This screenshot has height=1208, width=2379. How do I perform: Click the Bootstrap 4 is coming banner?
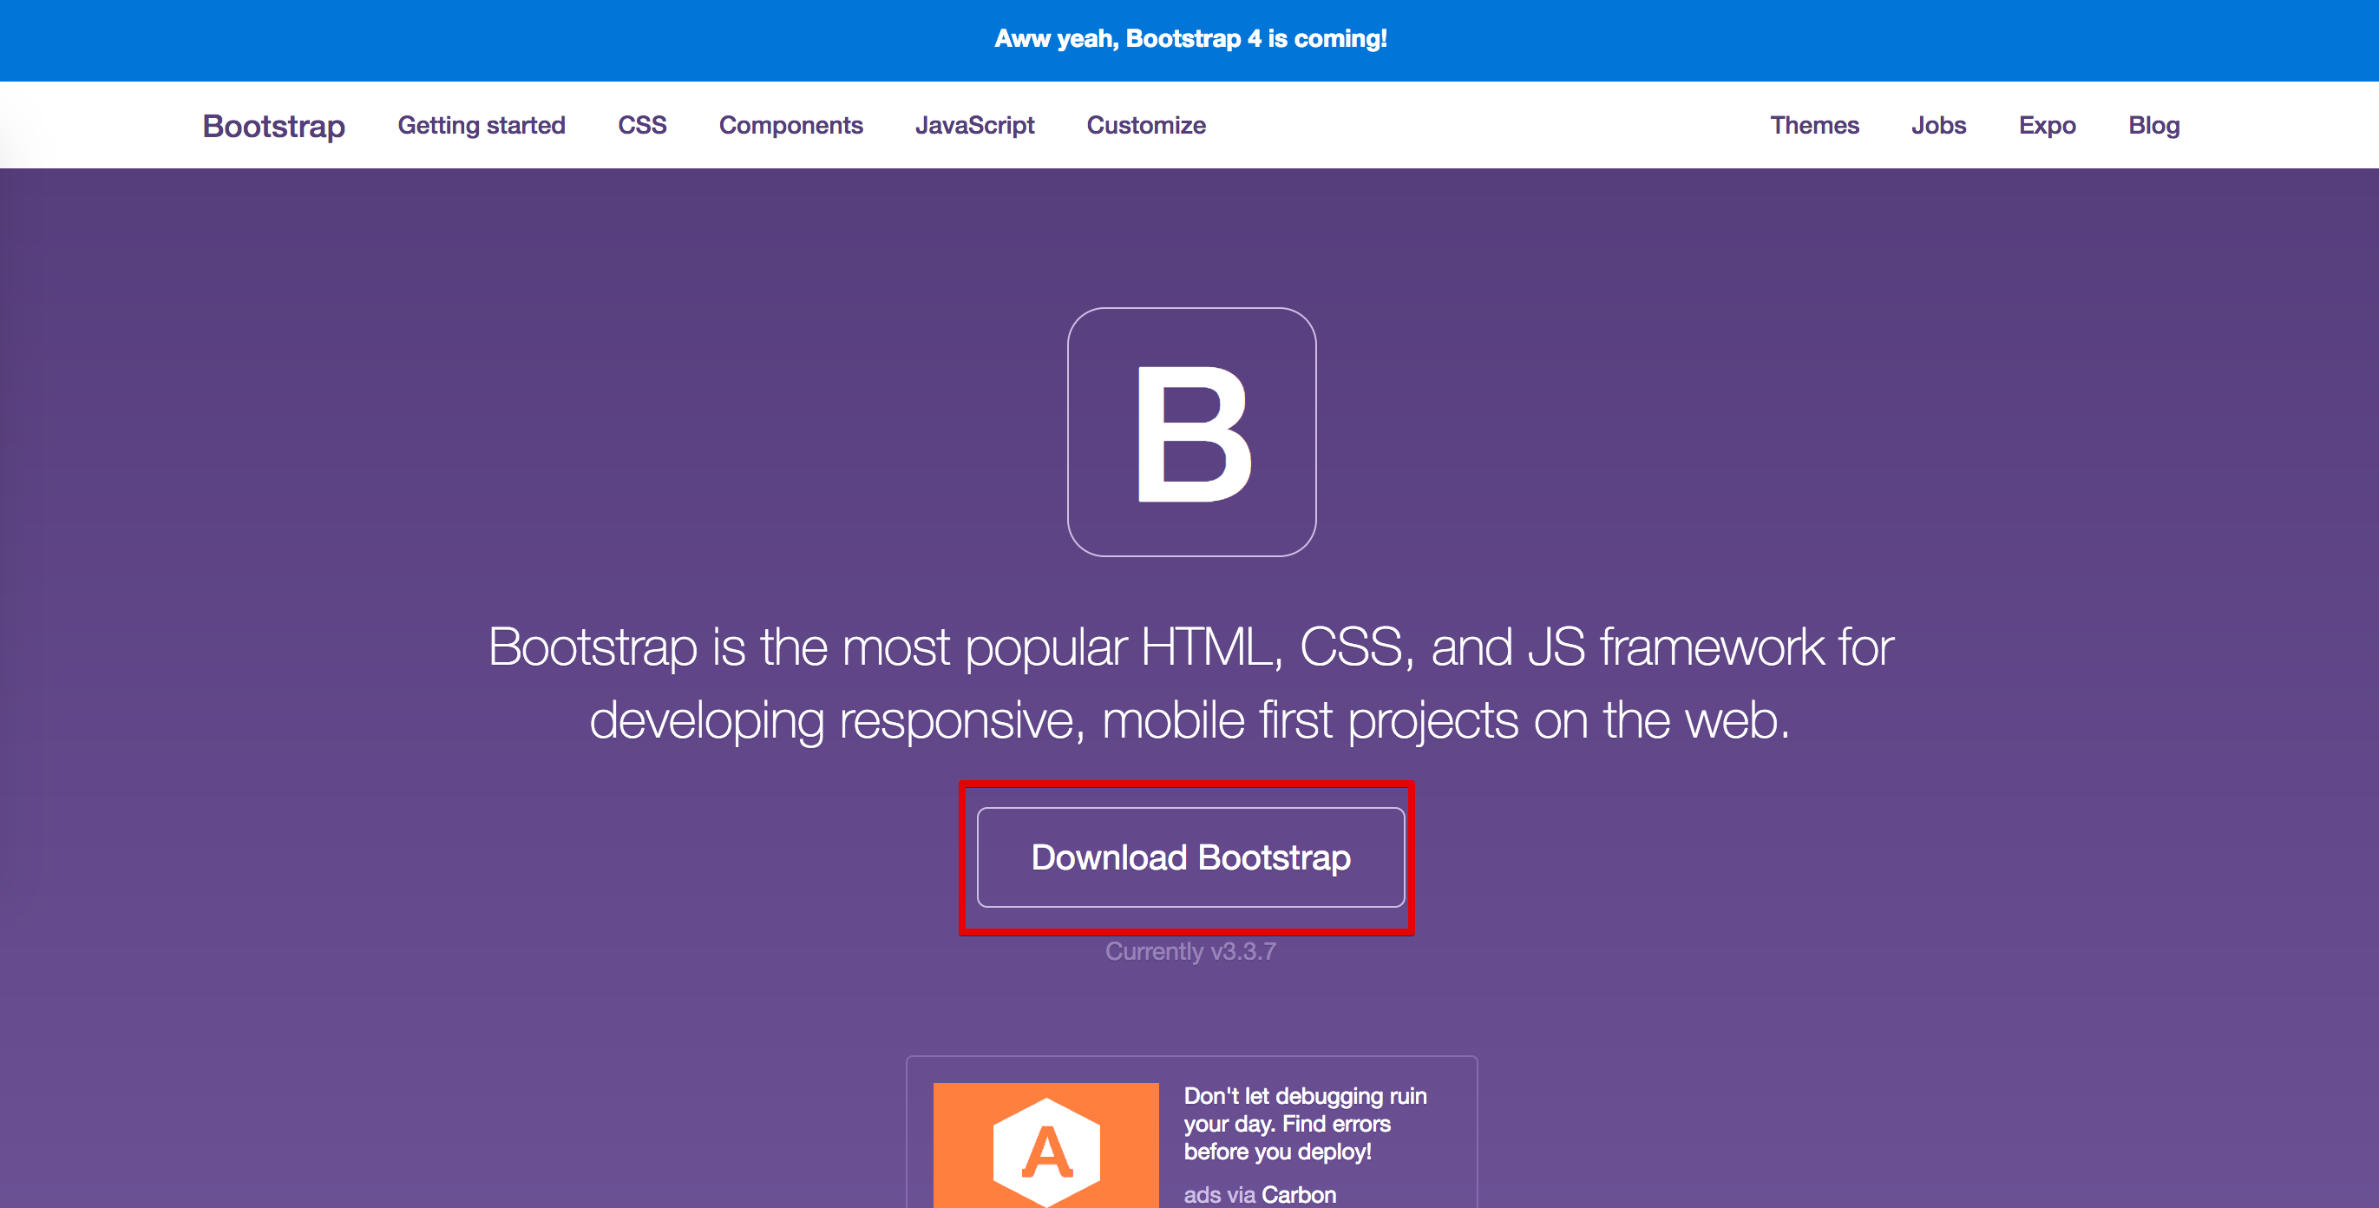coord(1189,39)
